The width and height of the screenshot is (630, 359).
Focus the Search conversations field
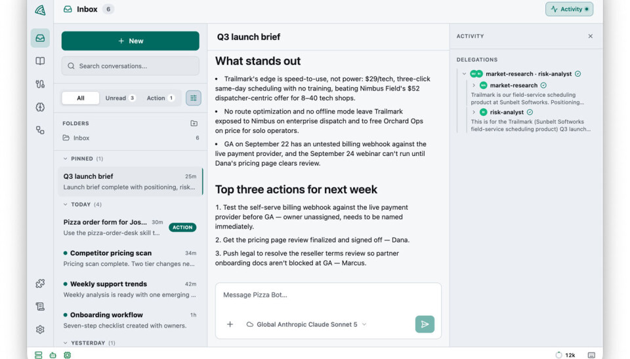pyautogui.click(x=130, y=66)
